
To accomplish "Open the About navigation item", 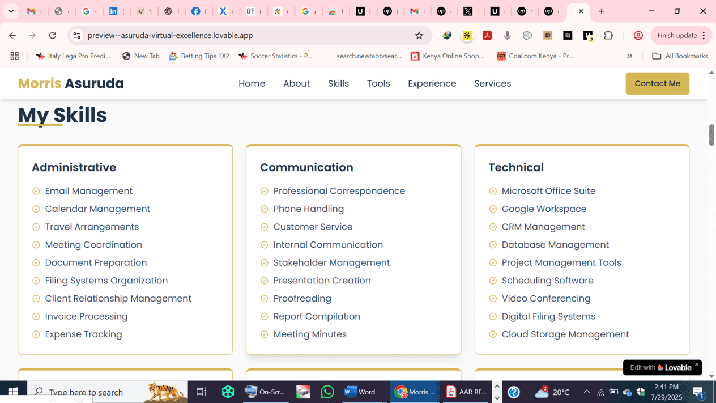I will click(296, 83).
